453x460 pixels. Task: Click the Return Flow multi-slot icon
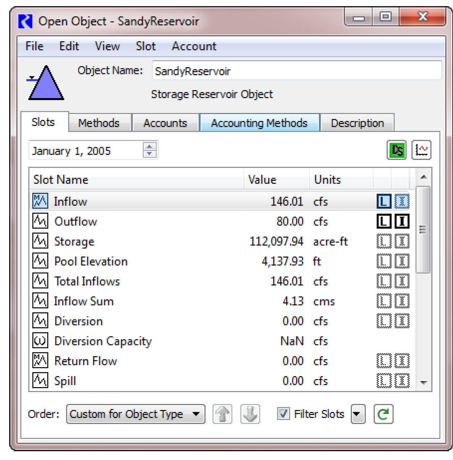tap(40, 360)
